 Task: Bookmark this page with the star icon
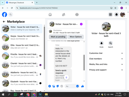coord(115,8)
